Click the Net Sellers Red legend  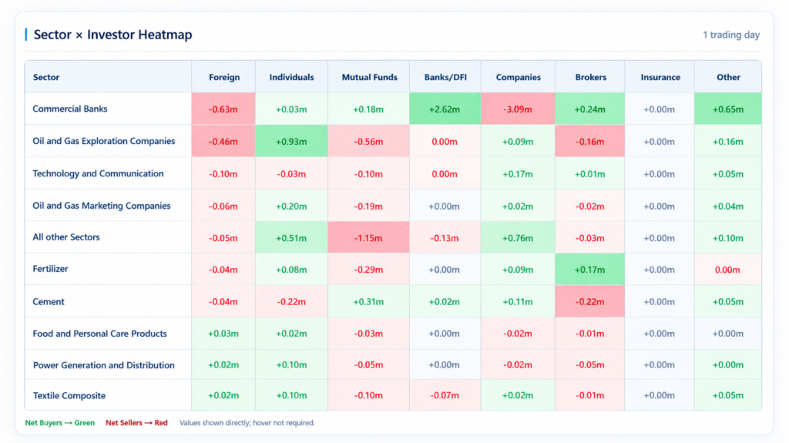pyautogui.click(x=136, y=423)
